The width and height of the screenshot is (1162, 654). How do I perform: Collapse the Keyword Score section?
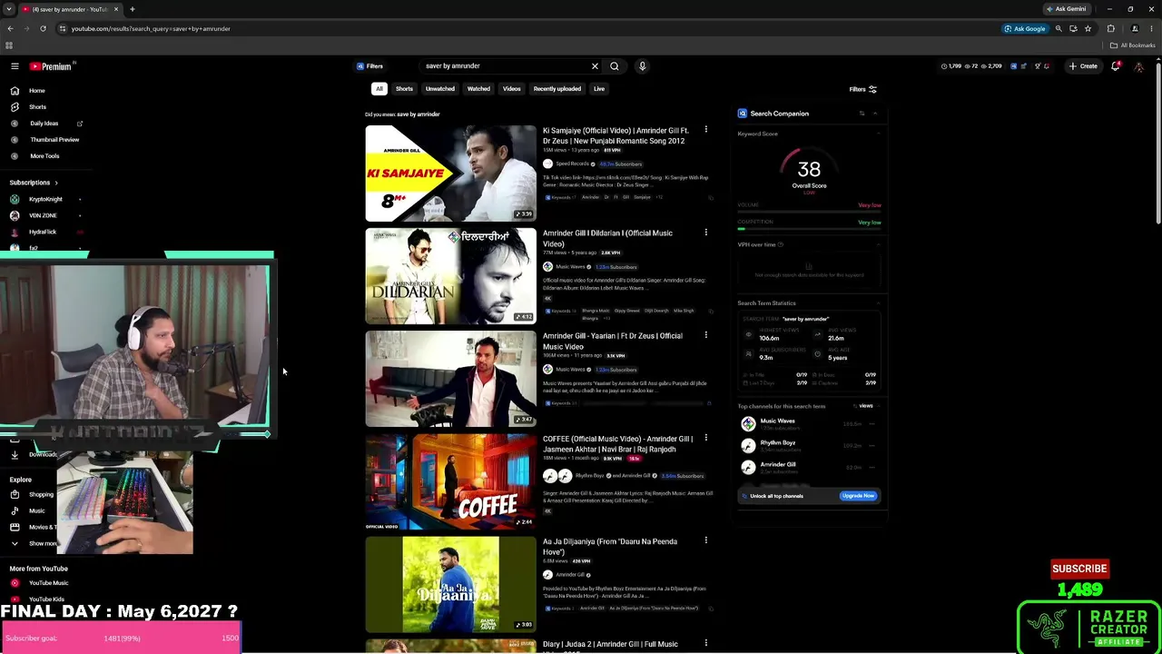pos(878,134)
